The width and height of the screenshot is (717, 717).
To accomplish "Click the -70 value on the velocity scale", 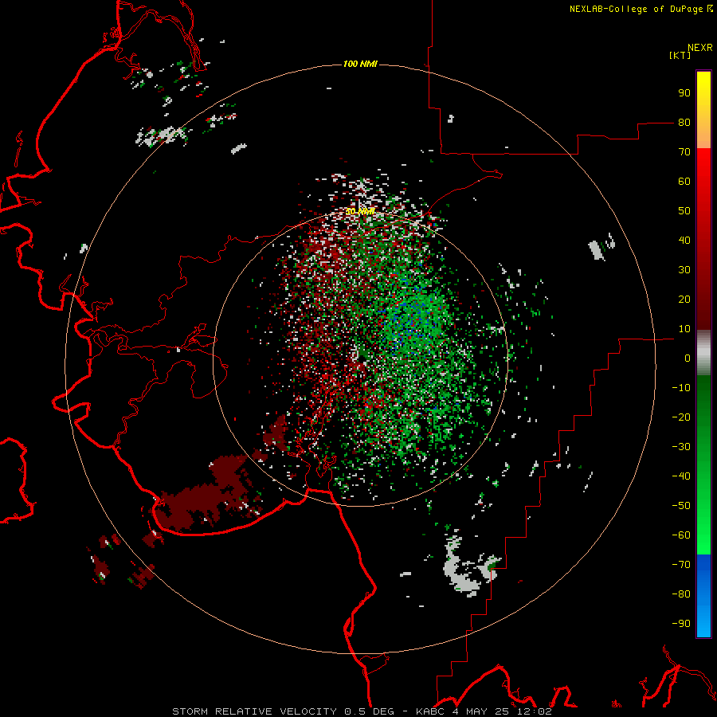I will [681, 565].
